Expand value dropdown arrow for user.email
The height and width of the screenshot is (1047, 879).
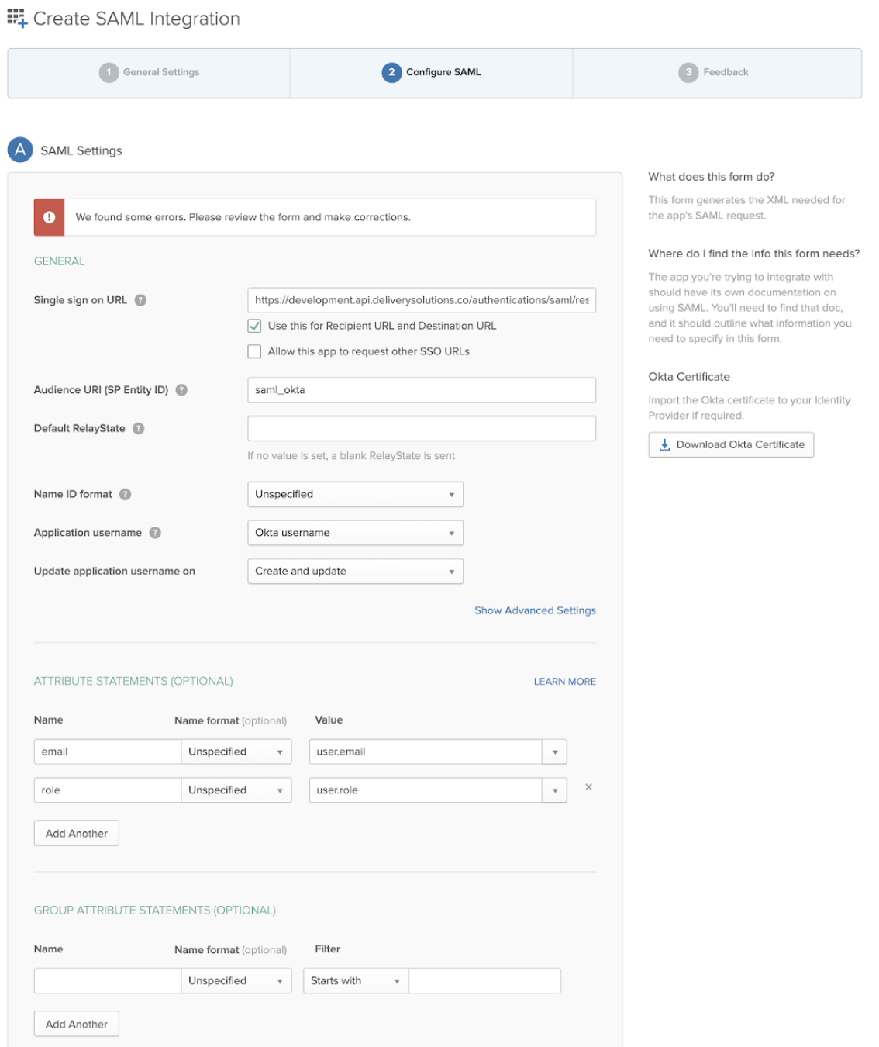click(x=555, y=752)
